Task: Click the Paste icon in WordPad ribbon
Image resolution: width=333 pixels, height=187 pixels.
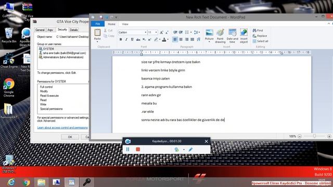Action: click(x=97, y=32)
